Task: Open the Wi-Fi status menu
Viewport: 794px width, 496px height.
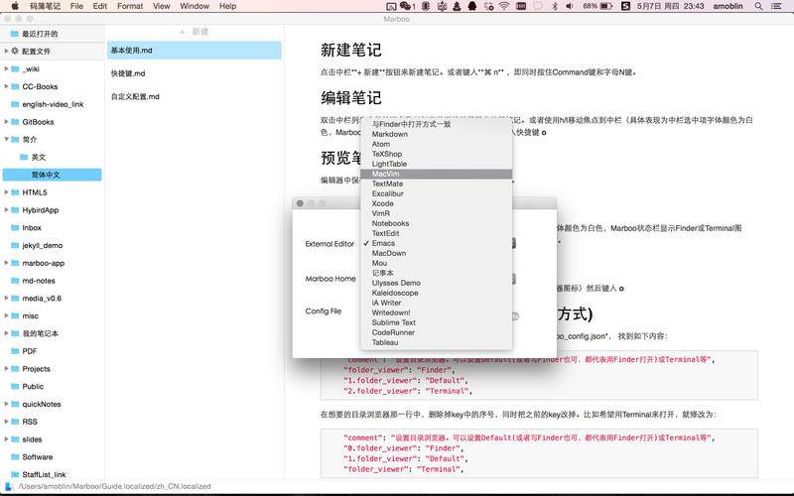Action: coord(504,6)
